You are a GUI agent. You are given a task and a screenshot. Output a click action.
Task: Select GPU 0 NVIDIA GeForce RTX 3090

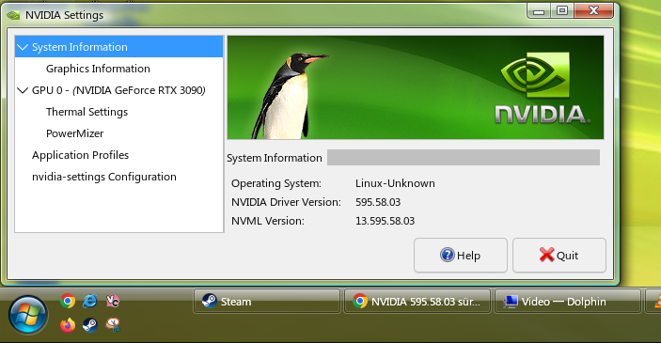coord(118,90)
